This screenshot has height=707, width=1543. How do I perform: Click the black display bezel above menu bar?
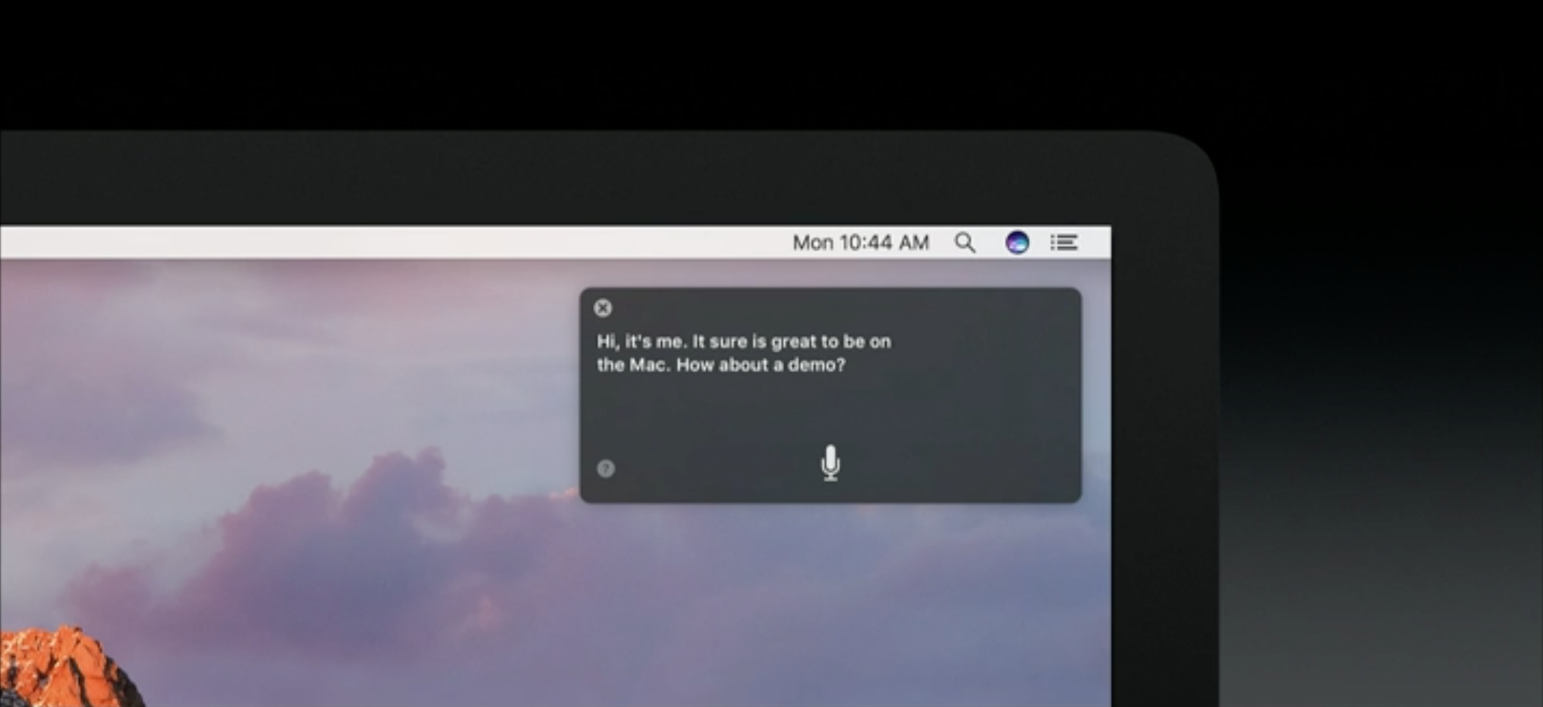[x=596, y=179]
